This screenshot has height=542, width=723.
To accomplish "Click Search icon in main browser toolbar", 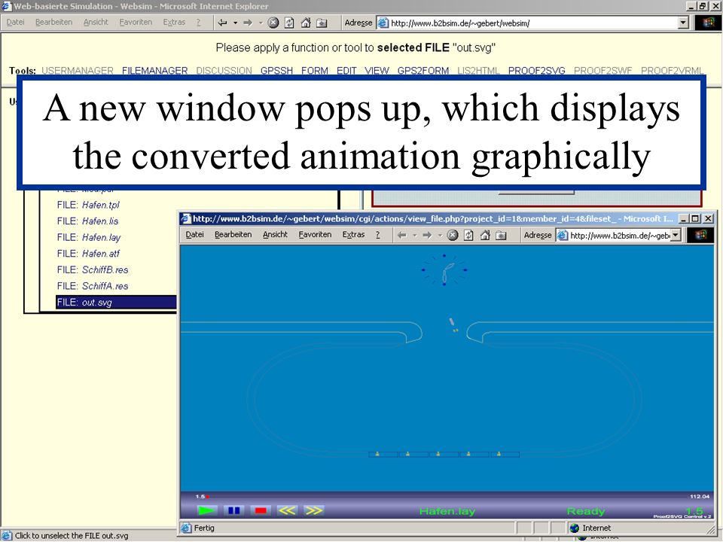I will [322, 23].
